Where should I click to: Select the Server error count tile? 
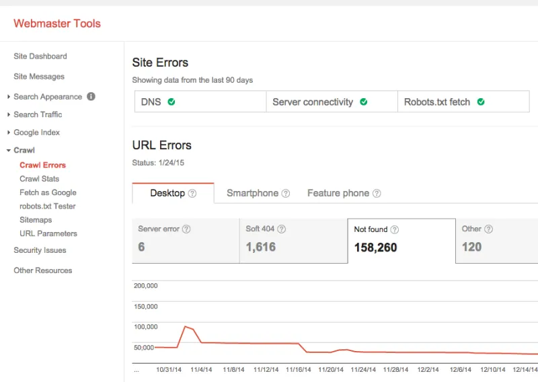(186, 241)
